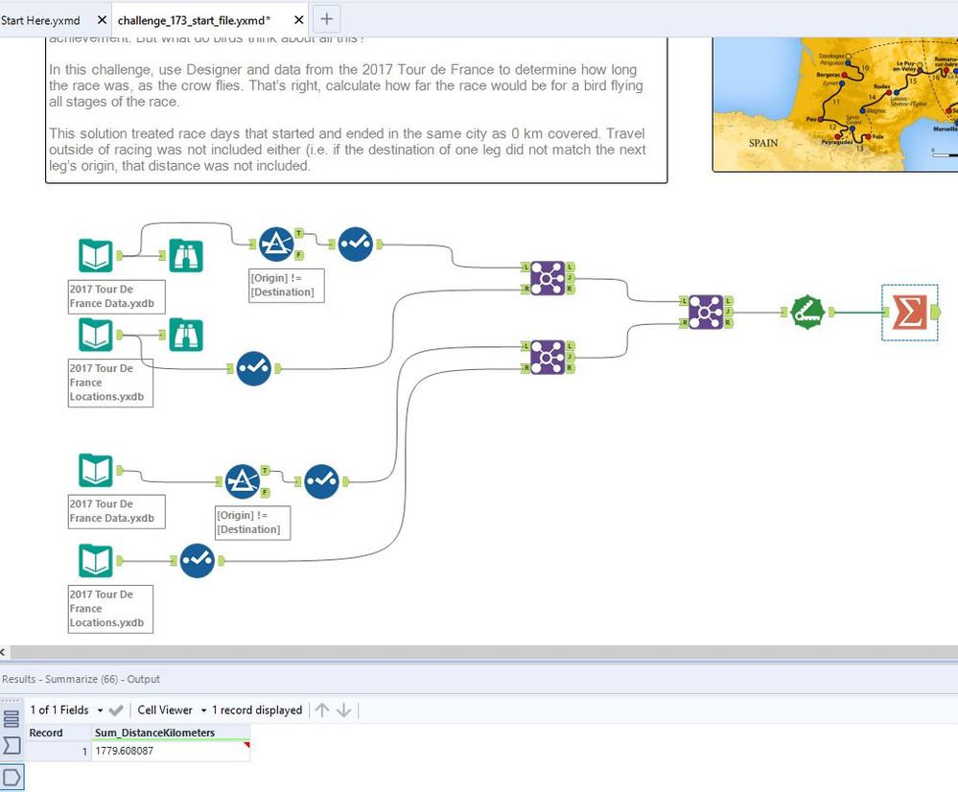Screen dimensions: 958x792
Task: Click the third-row '2017 Tour De France Data.yxdb' label
Action: 116,511
